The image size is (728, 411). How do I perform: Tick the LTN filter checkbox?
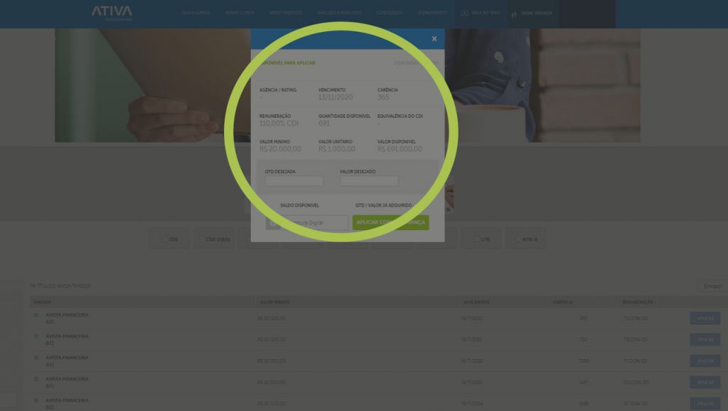tap(476, 239)
